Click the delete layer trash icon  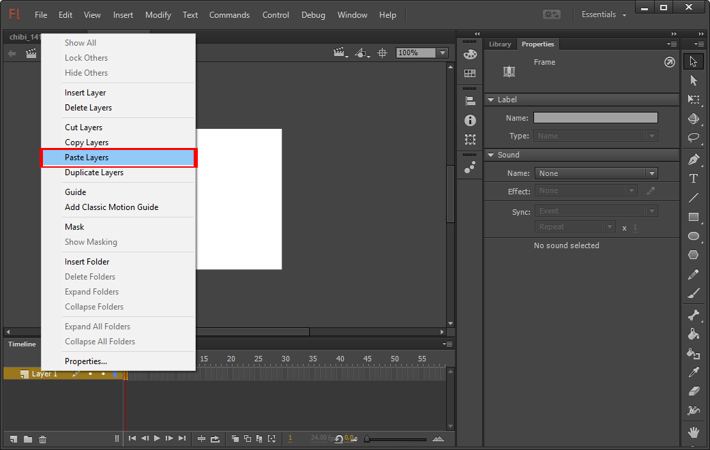click(x=42, y=438)
